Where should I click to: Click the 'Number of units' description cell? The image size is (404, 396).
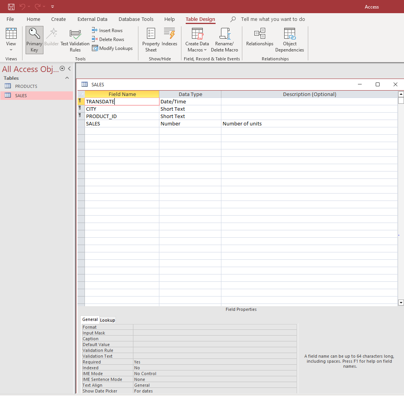click(x=309, y=124)
